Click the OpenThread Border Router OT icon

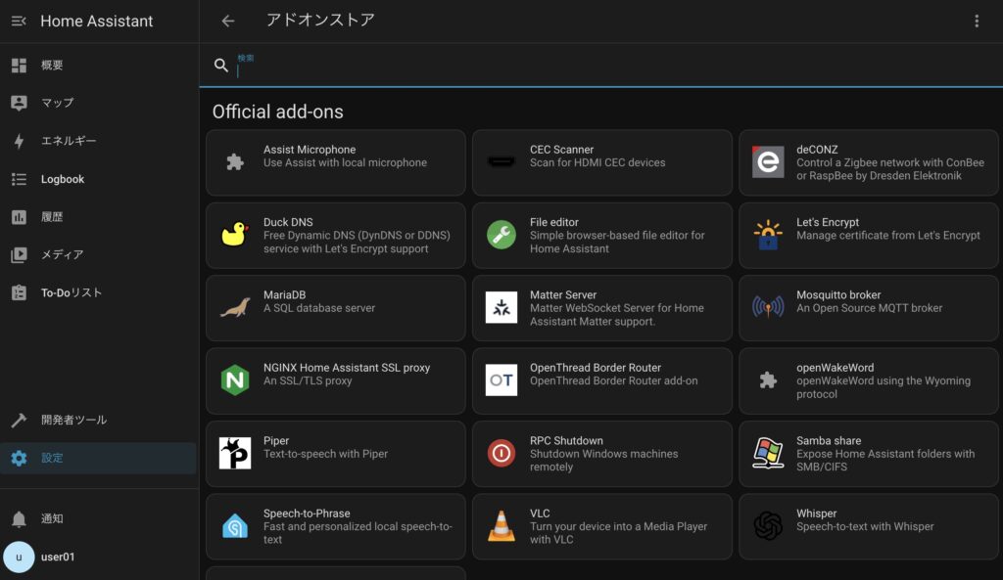[x=501, y=380]
